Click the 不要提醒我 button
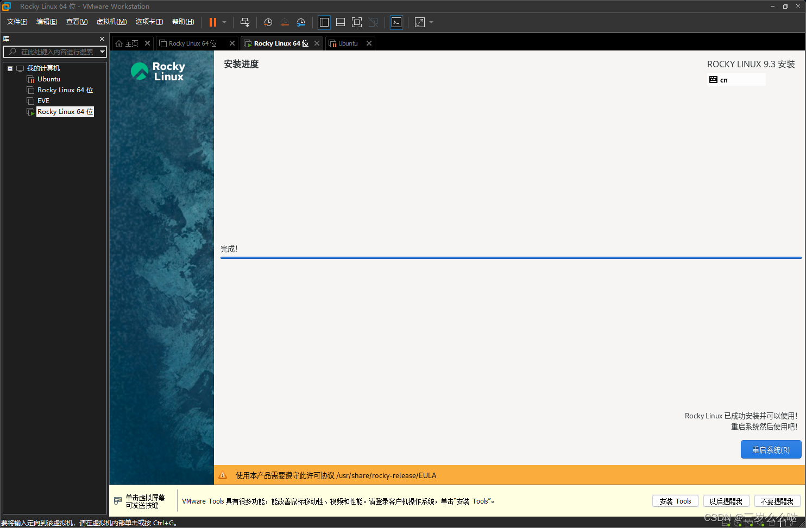806x528 pixels. coord(777,501)
